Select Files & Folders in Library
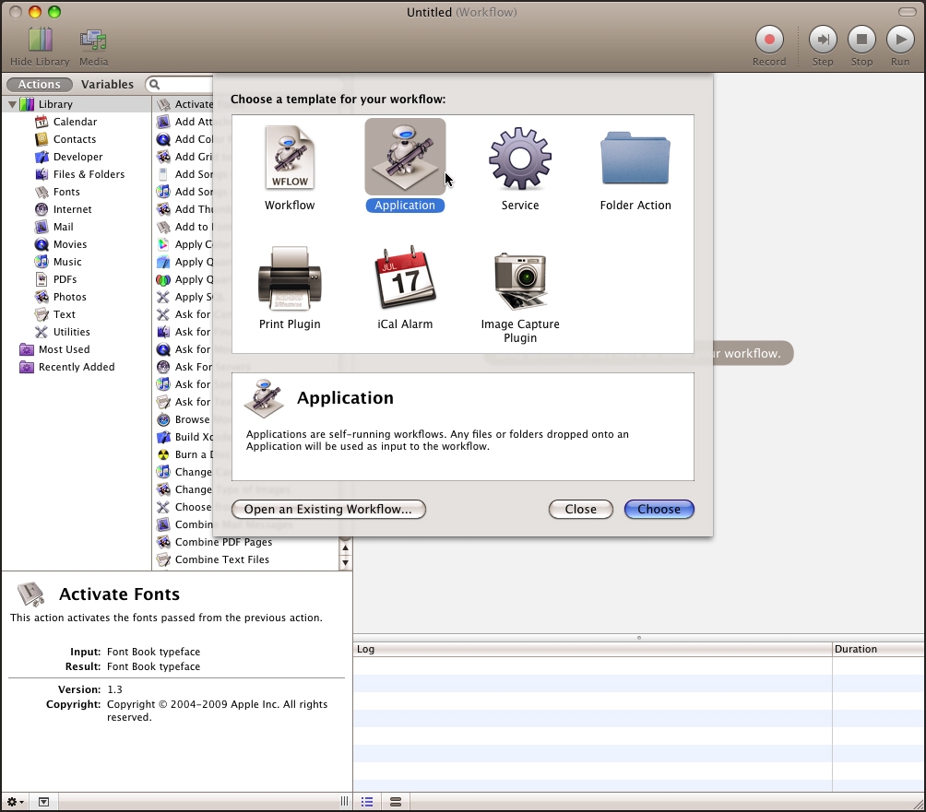Image resolution: width=926 pixels, height=812 pixels. [89, 174]
